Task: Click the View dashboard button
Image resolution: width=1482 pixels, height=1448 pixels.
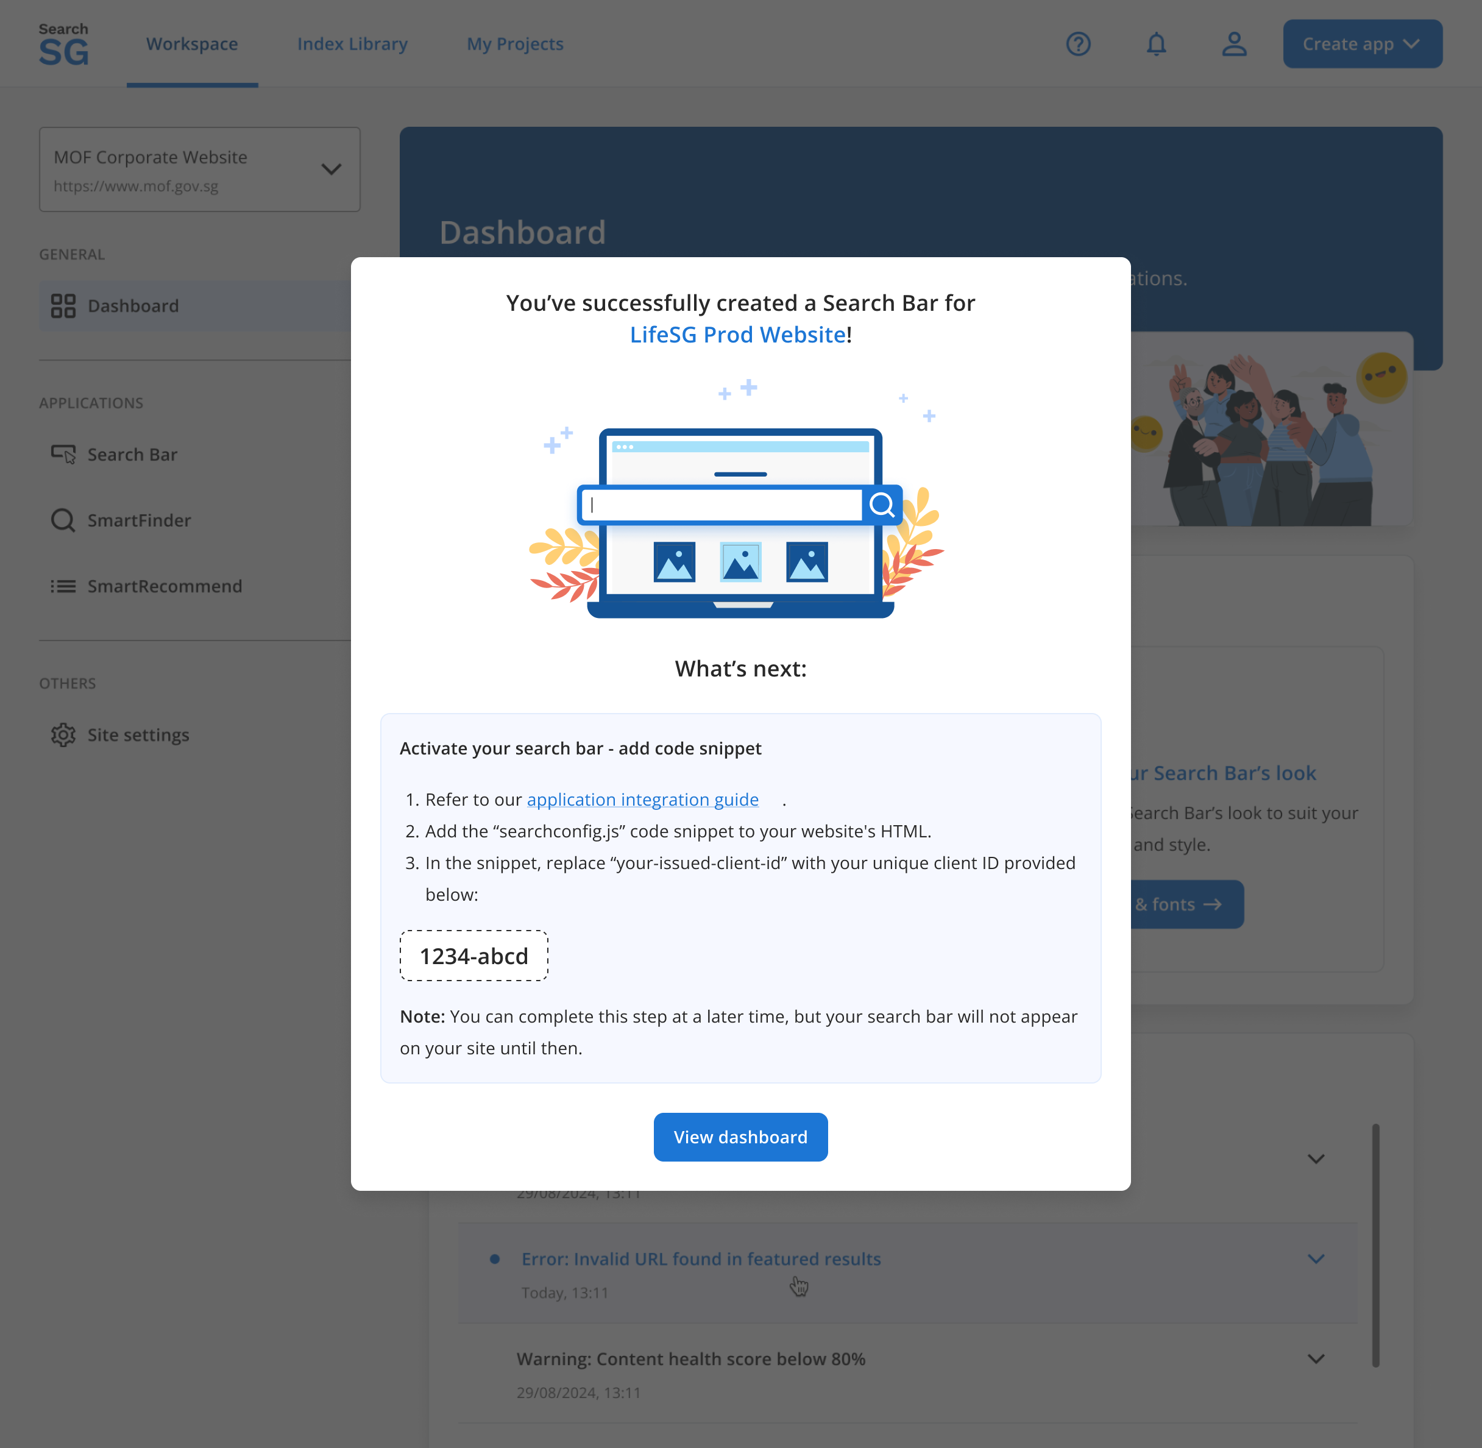Action: [740, 1136]
